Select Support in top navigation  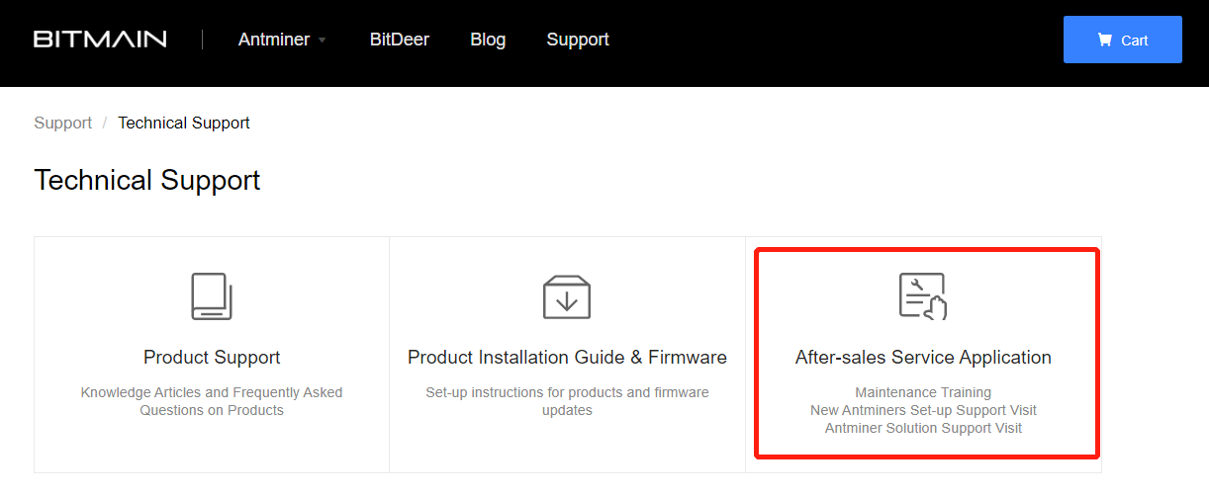(578, 40)
